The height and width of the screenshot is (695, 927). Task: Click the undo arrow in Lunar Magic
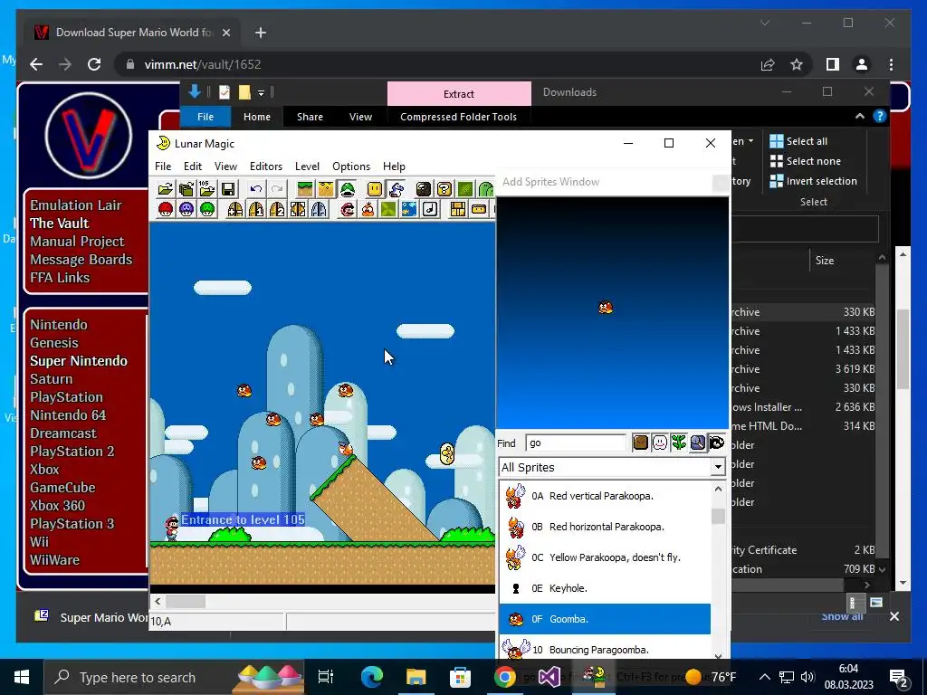coord(256,189)
